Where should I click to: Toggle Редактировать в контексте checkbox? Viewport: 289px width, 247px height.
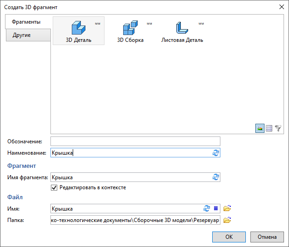55,187
